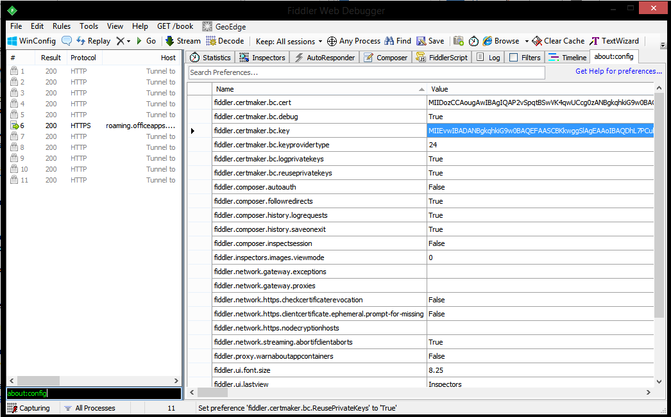This screenshot has height=417, width=671.
Task: Switch to the Filters tab
Action: (525, 57)
